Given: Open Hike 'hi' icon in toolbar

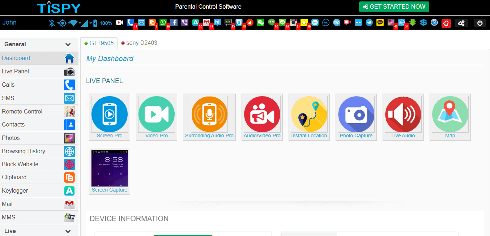Looking at the screenshot, I should point(217,22).
